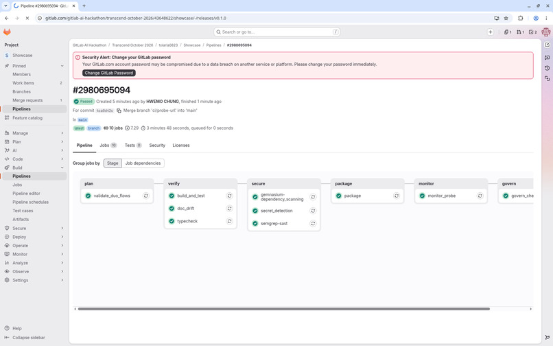Retry the secret_detection job
This screenshot has width=553, height=346.
coord(313,211)
